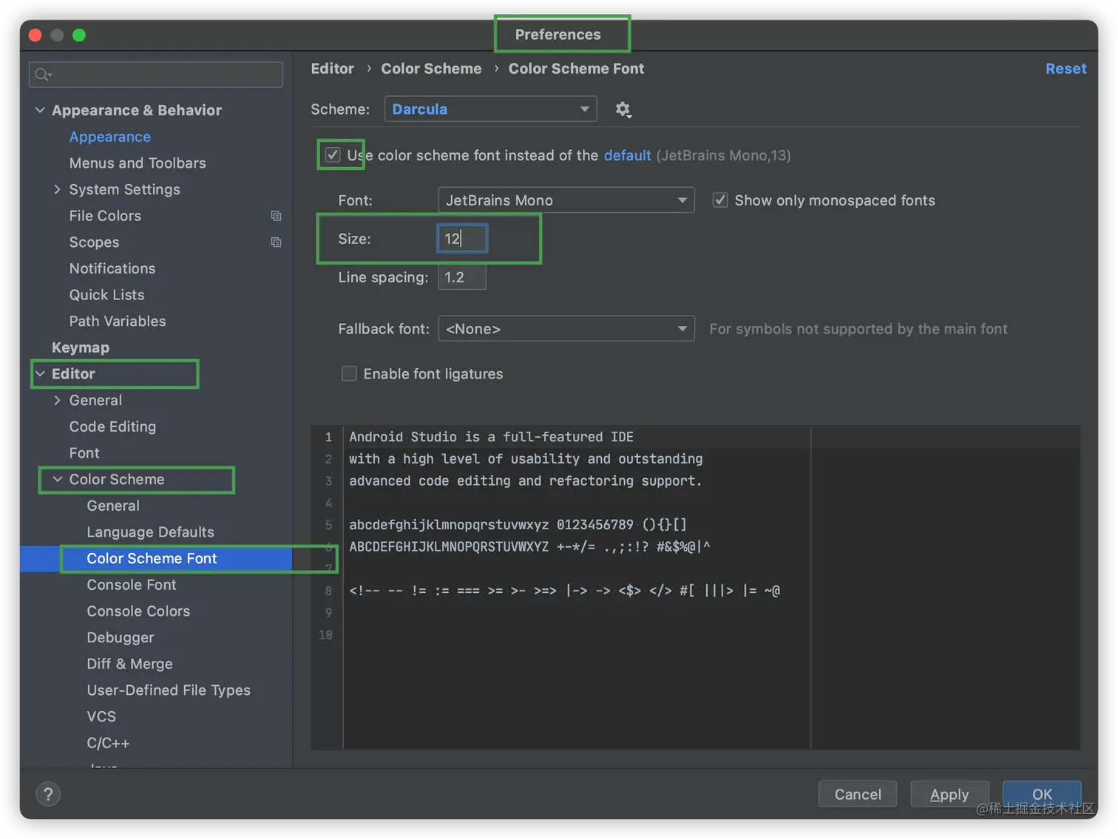
Task: Click preview line starting 'abcdefghijklmnopqrstuvwxyz'
Action: pyautogui.click(x=518, y=525)
